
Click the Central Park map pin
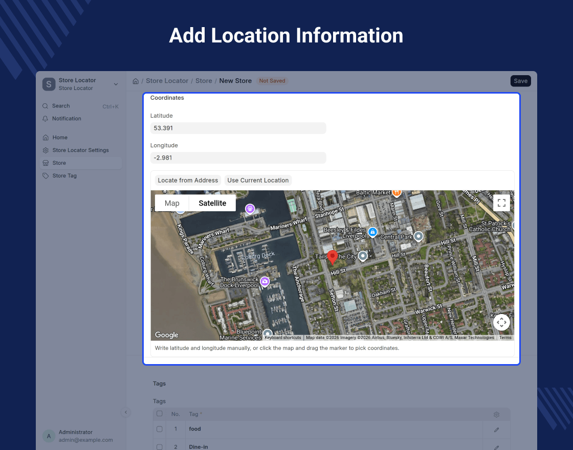418,236
